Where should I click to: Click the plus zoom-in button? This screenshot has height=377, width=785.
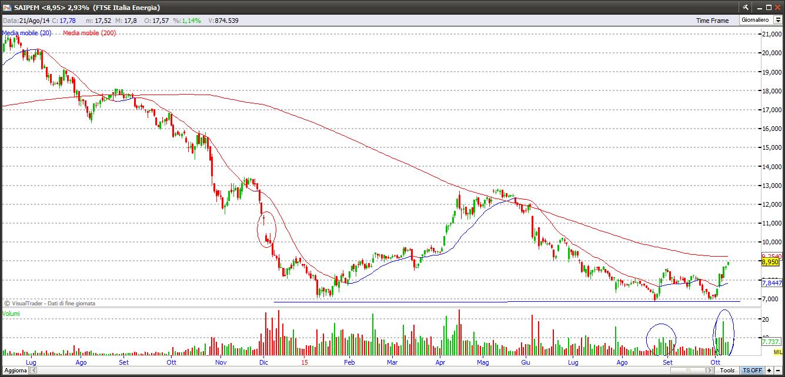click(769, 371)
